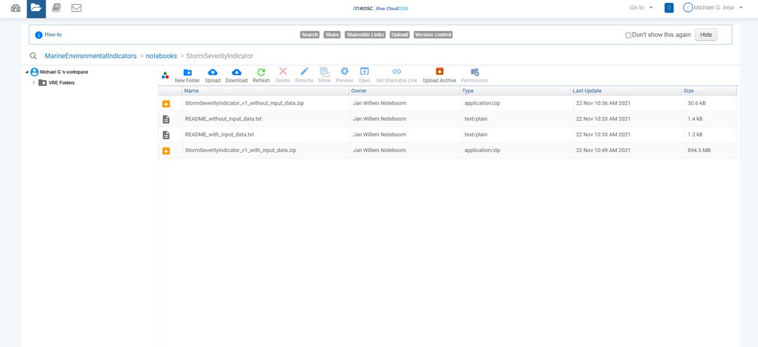The image size is (758, 347).
Task: Click the 894.5 MB size cell
Action: (x=700, y=150)
